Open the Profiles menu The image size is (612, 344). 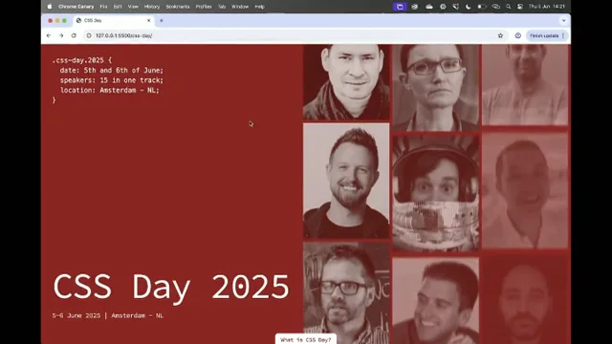204,7
